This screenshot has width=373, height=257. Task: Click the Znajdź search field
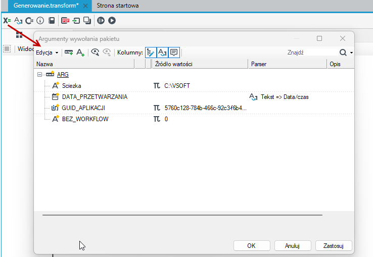[x=312, y=53]
